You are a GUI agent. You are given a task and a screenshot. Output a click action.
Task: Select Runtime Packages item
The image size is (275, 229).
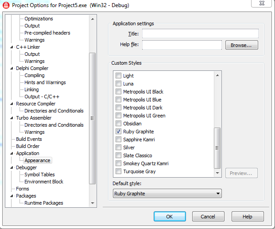[x=44, y=203]
